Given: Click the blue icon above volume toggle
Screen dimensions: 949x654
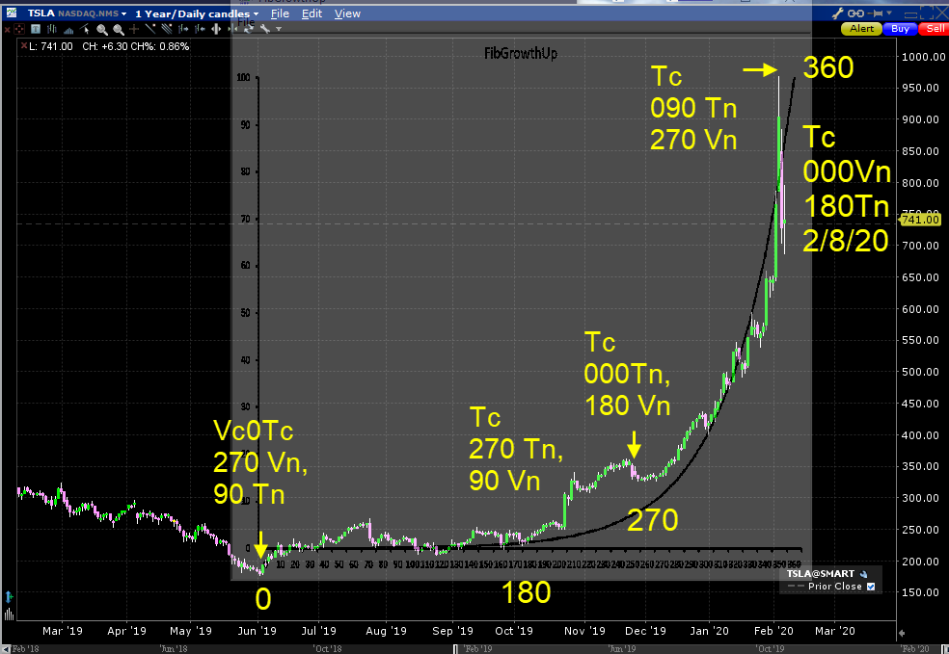Looking at the screenshot, I should coord(9,597).
